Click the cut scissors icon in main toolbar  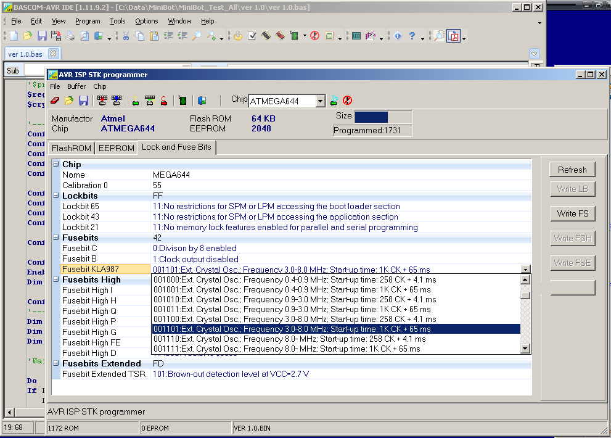pyautogui.click(x=126, y=36)
